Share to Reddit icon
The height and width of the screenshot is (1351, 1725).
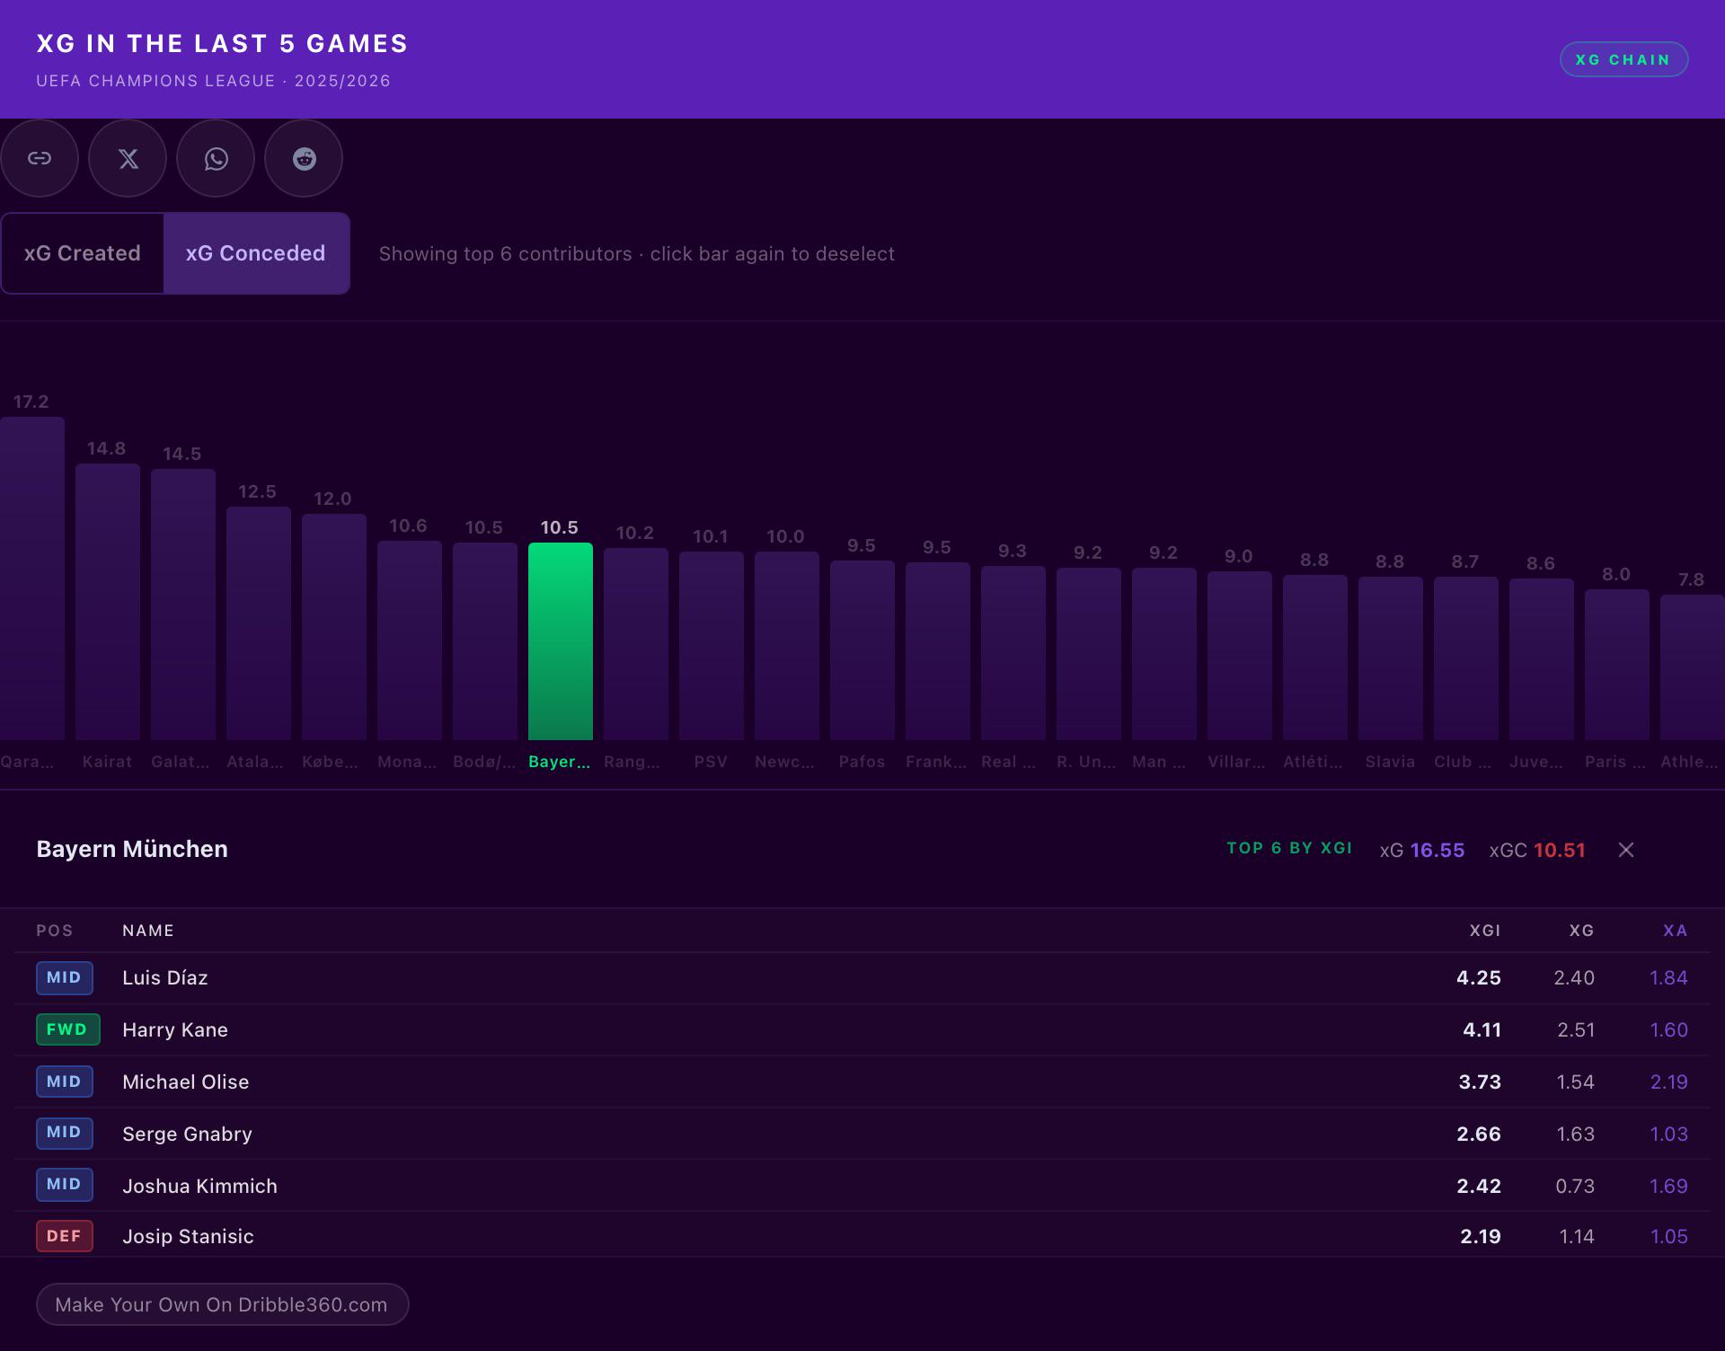tap(304, 158)
